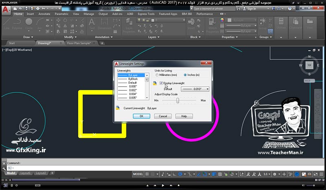Toggle lineweight display in status bar

point(214,174)
